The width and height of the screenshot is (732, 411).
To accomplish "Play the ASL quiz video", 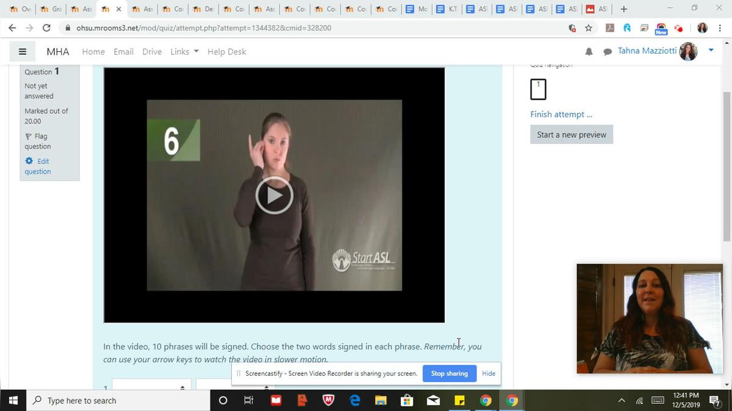I will (274, 195).
